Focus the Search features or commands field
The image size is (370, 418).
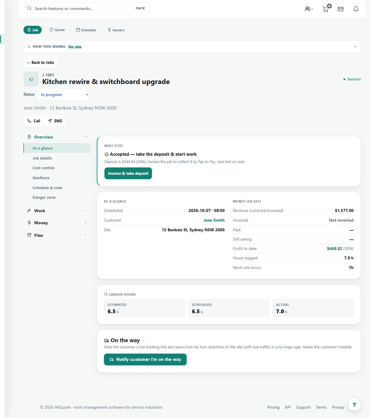86,8
